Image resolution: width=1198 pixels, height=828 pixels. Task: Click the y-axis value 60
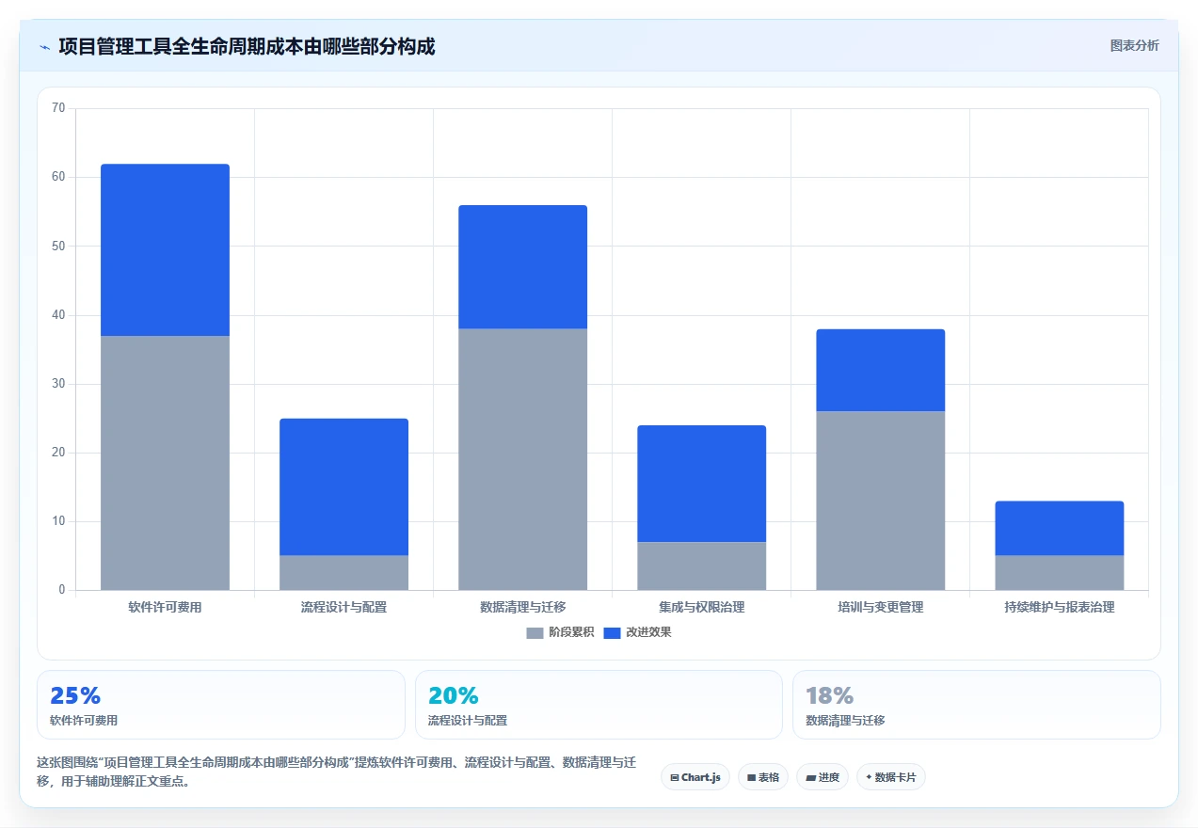point(58,177)
